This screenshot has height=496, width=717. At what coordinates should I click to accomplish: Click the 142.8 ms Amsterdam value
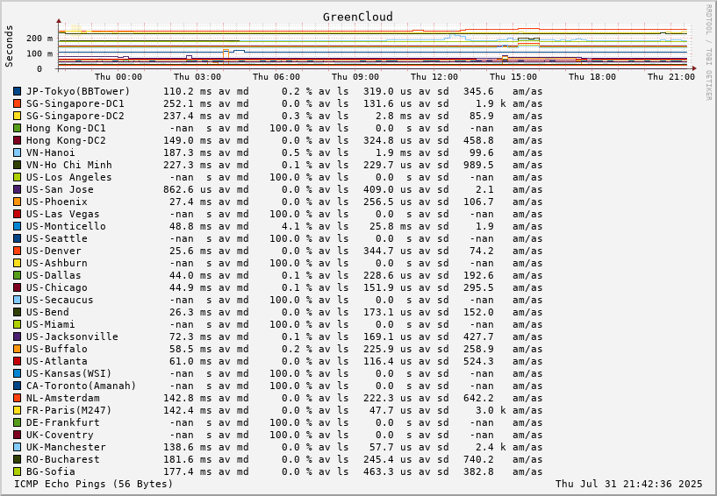[x=187, y=398]
